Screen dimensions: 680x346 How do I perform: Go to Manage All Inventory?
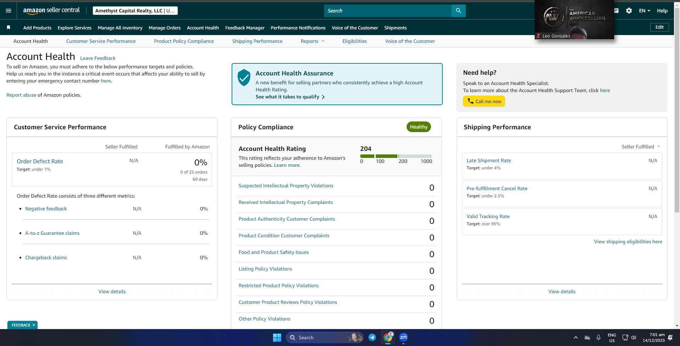pyautogui.click(x=120, y=28)
